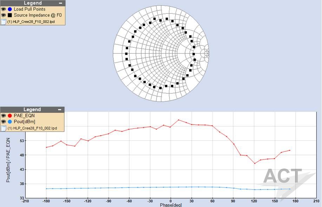Click the Load Pull Points label
The width and height of the screenshot is (322, 207).
(29, 9)
